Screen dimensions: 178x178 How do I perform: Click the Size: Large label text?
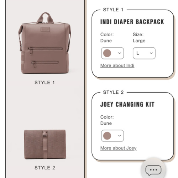pos(139,38)
